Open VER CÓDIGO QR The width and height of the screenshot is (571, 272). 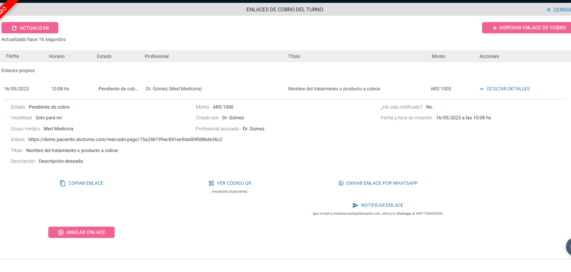click(x=234, y=183)
